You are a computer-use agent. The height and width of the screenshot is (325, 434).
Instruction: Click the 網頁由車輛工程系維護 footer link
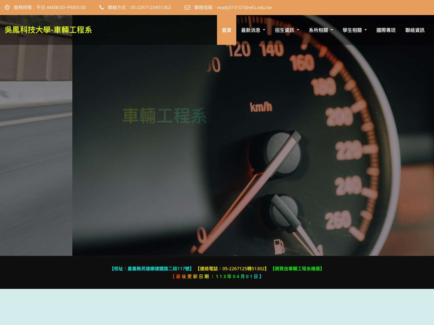[x=297, y=268]
